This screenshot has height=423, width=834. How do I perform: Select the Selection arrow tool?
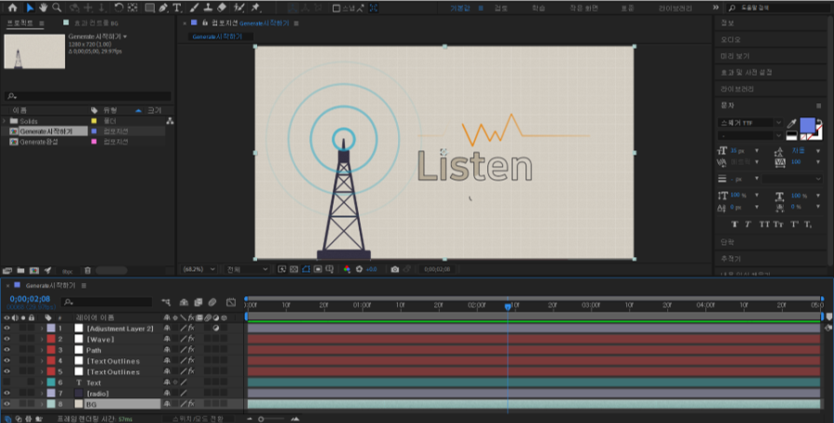(x=30, y=7)
